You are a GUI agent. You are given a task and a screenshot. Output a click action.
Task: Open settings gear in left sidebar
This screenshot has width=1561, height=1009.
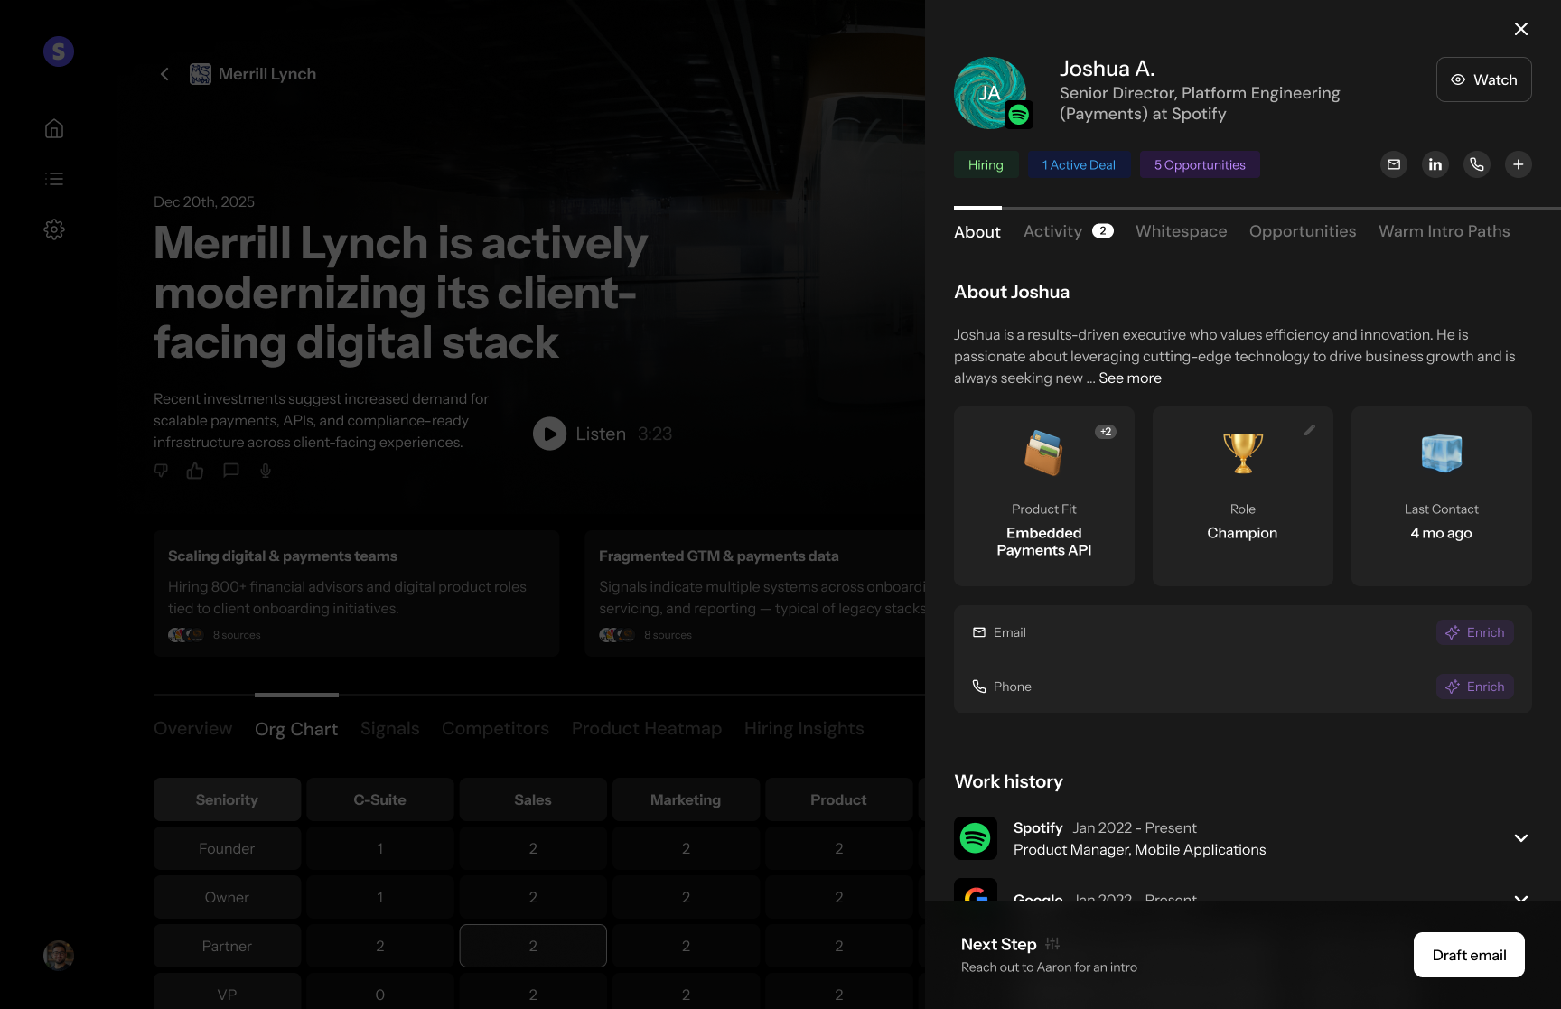54,229
